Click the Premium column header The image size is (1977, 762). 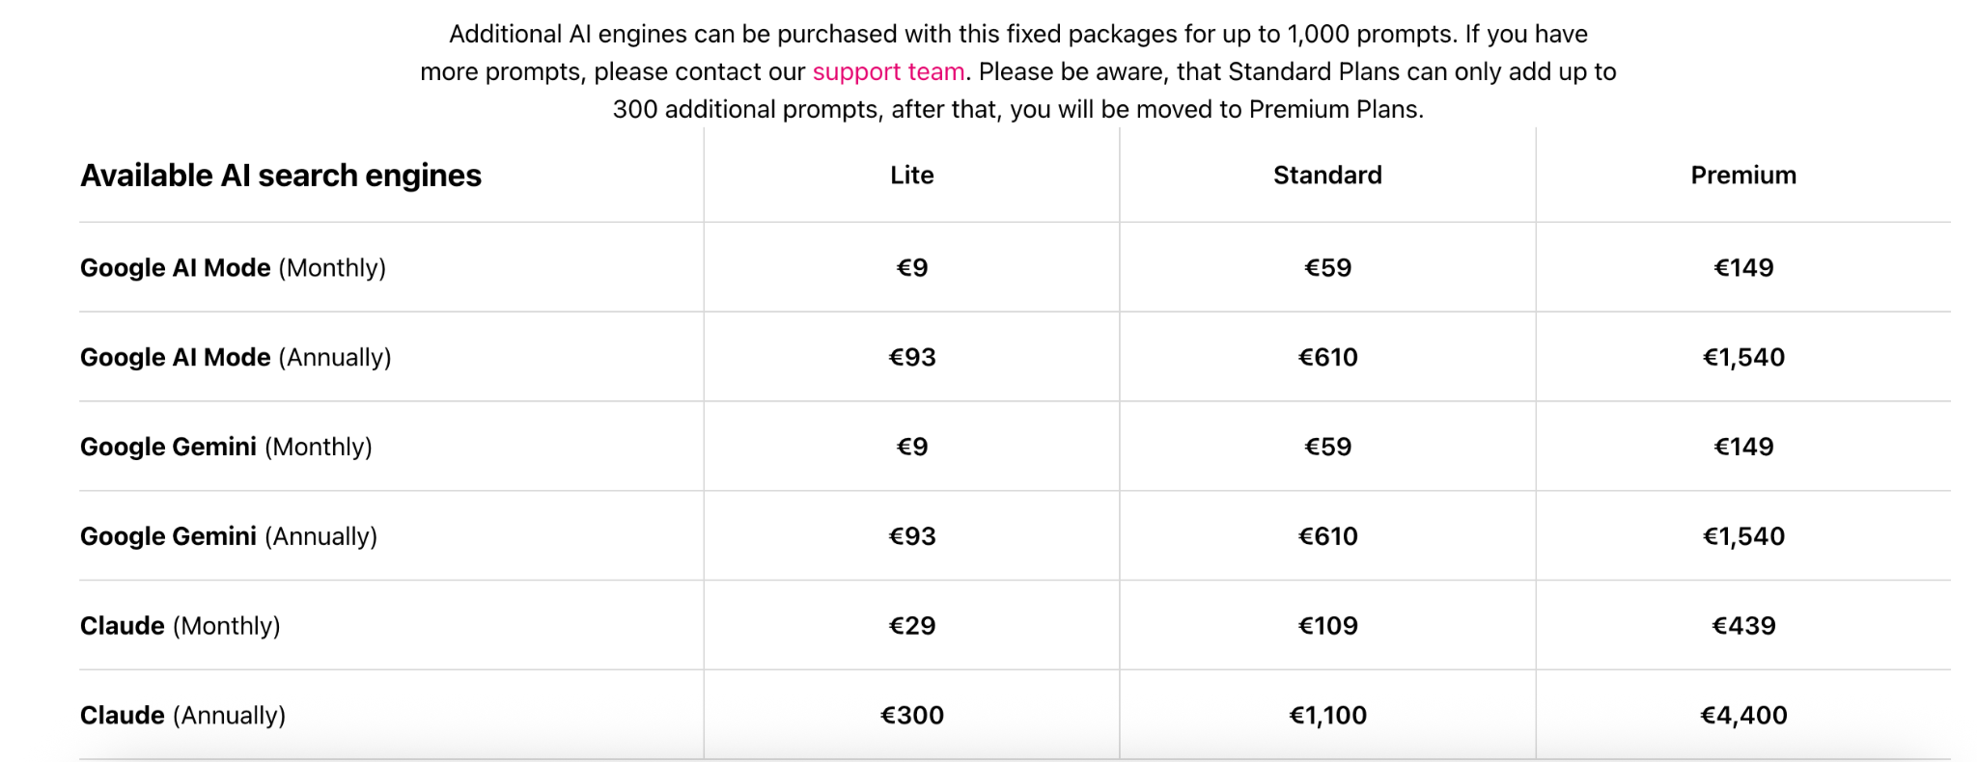pos(1743,175)
